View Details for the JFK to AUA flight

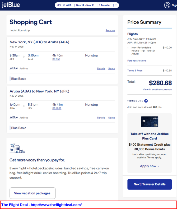[101, 68]
